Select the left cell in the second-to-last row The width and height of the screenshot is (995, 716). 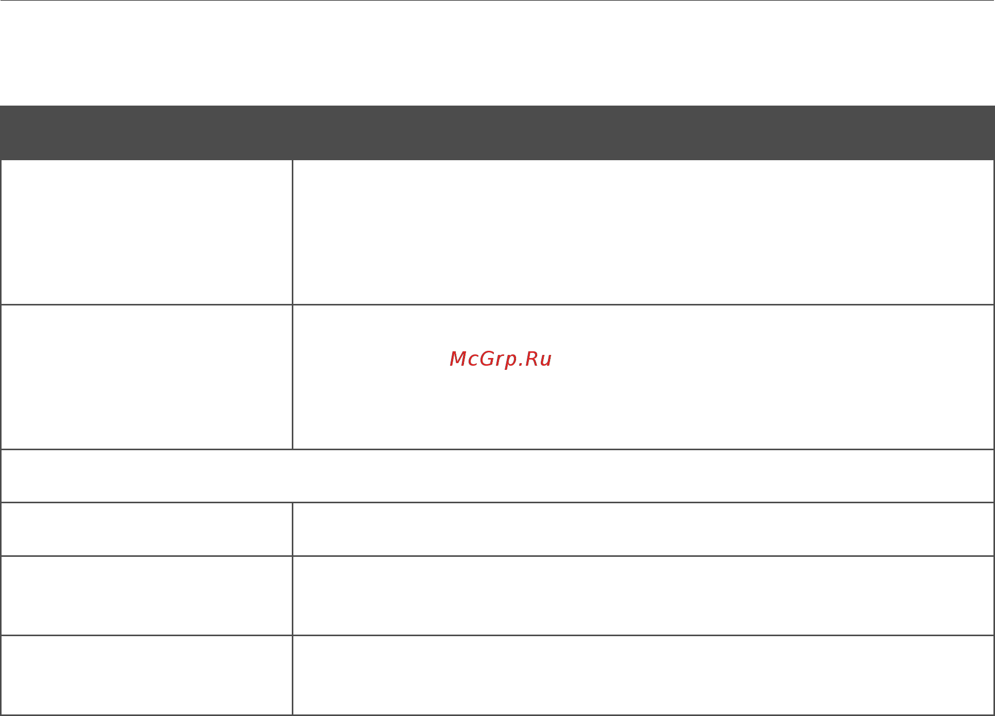(x=146, y=595)
